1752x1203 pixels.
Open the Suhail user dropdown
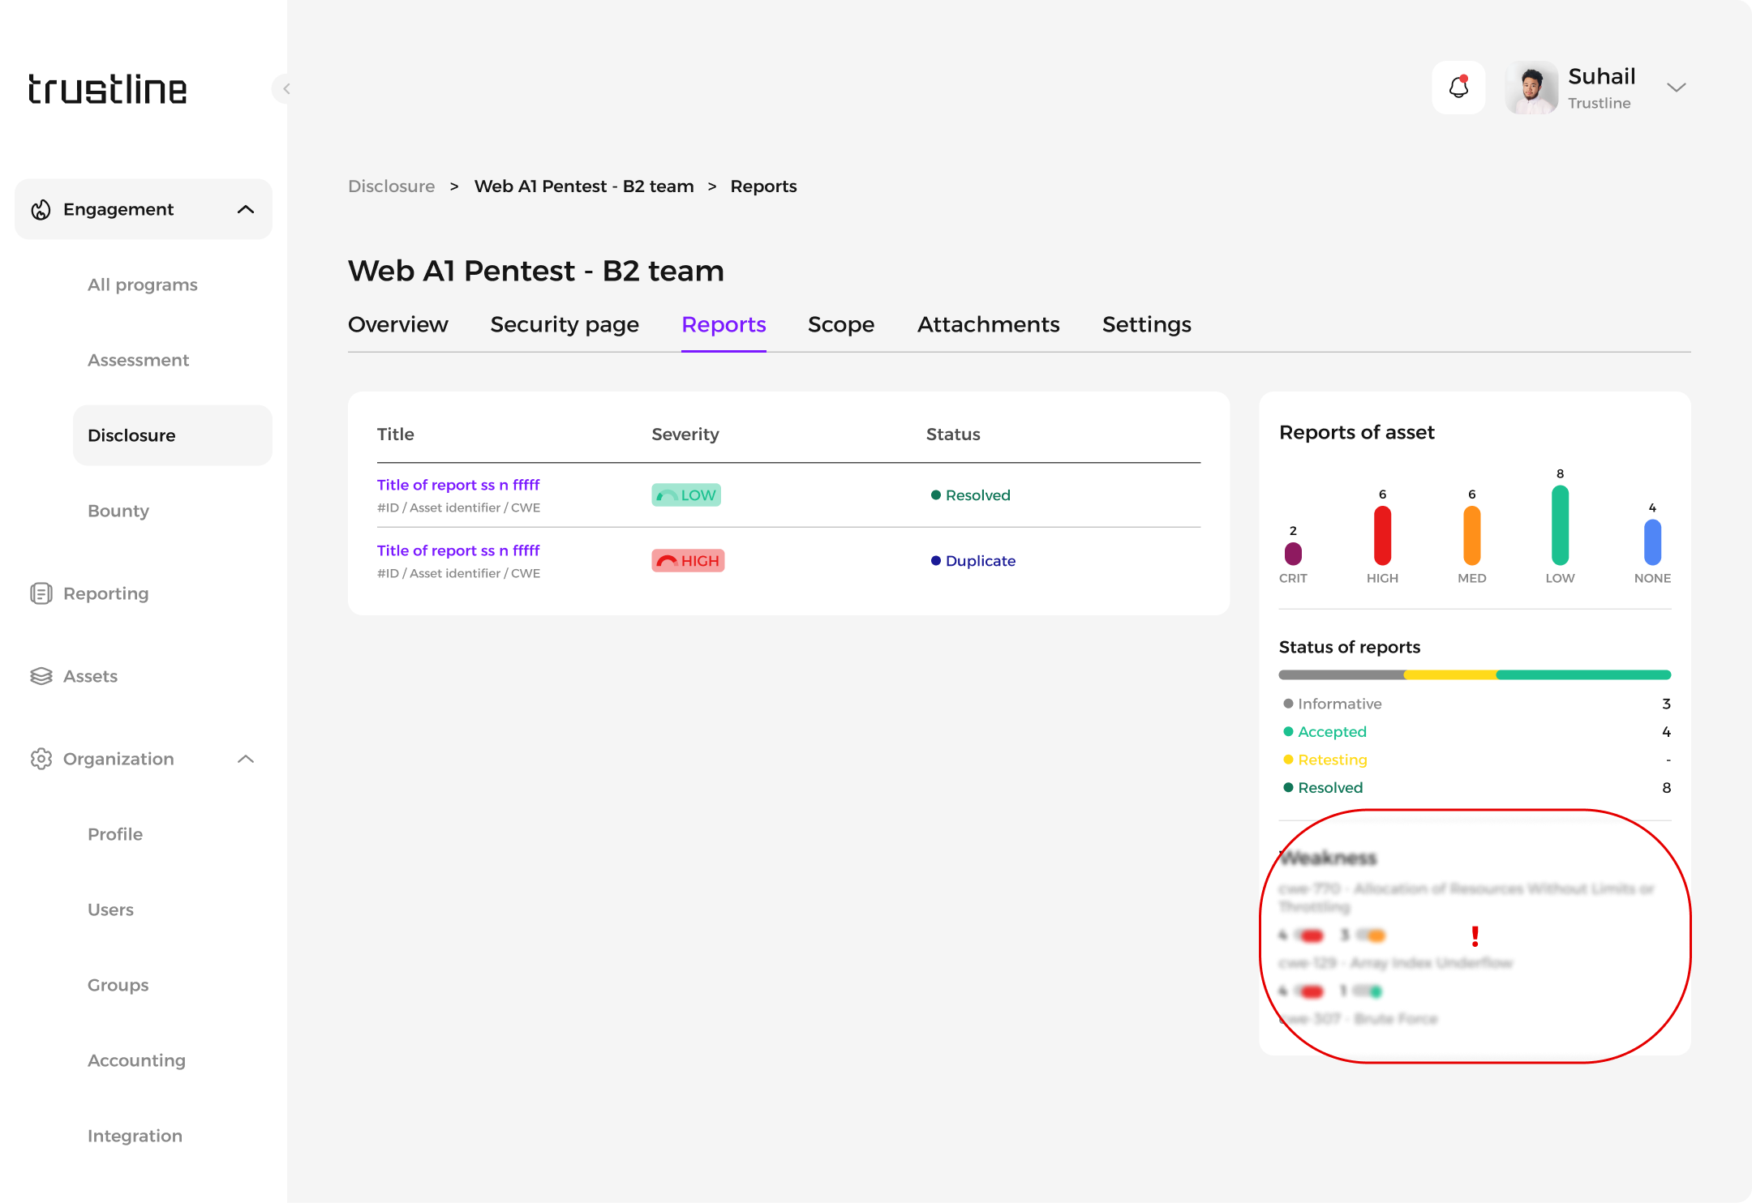click(1676, 88)
